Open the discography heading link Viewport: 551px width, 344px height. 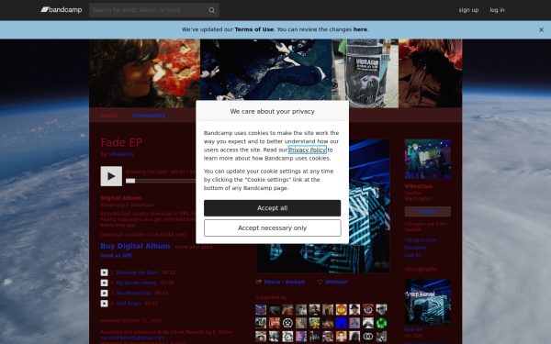(421, 269)
